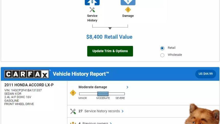
Task: Click the 2011 HONDA ACCORD LX-P title
Action: pos(29,85)
